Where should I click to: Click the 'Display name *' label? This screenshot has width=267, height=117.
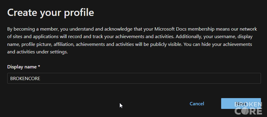pyautogui.click(x=24, y=67)
